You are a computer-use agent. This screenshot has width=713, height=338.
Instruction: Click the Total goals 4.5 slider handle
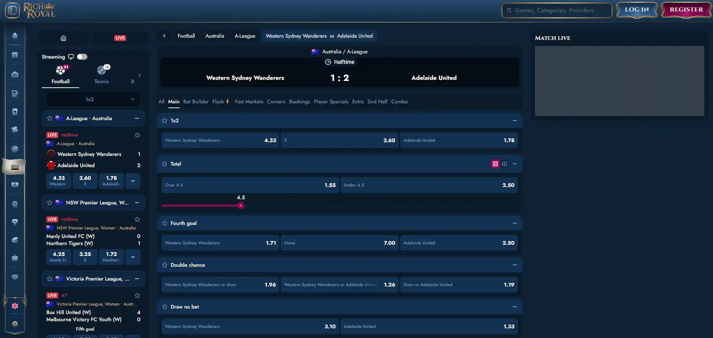click(x=241, y=206)
